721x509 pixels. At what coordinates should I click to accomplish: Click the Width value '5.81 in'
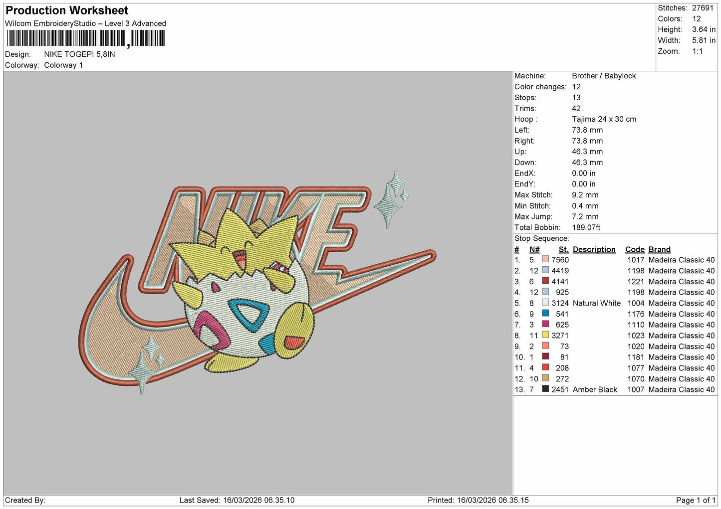point(704,40)
